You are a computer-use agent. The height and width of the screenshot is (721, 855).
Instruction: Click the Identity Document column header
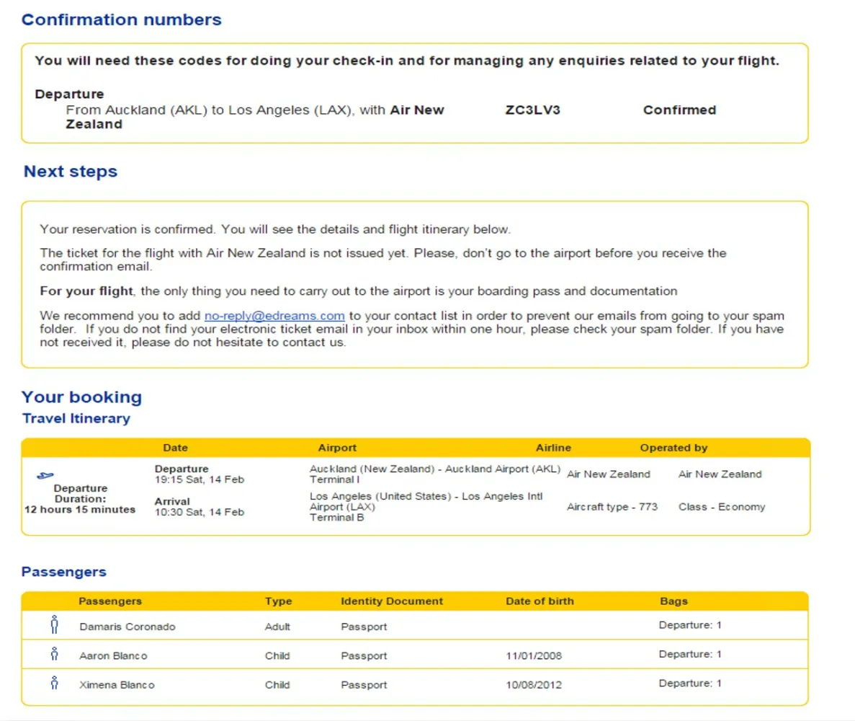click(392, 601)
